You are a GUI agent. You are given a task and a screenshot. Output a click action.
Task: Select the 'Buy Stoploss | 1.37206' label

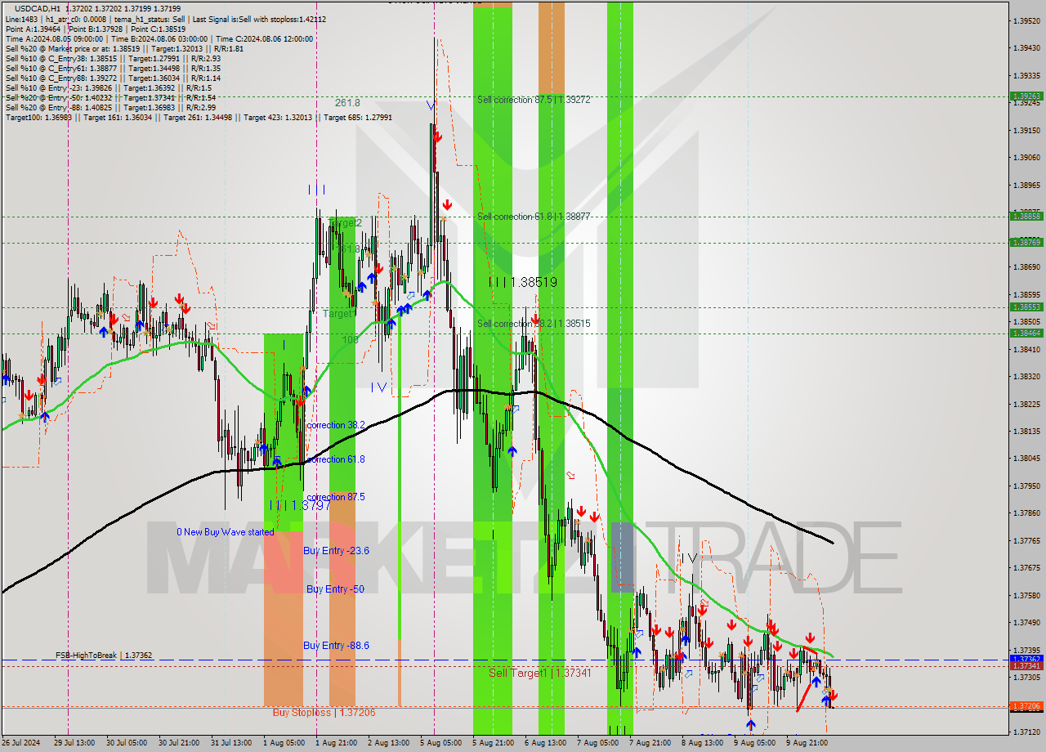tap(324, 712)
